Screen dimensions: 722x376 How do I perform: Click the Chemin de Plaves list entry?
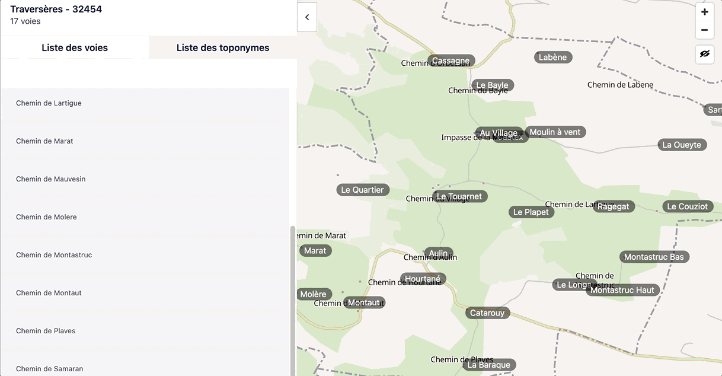click(x=46, y=331)
